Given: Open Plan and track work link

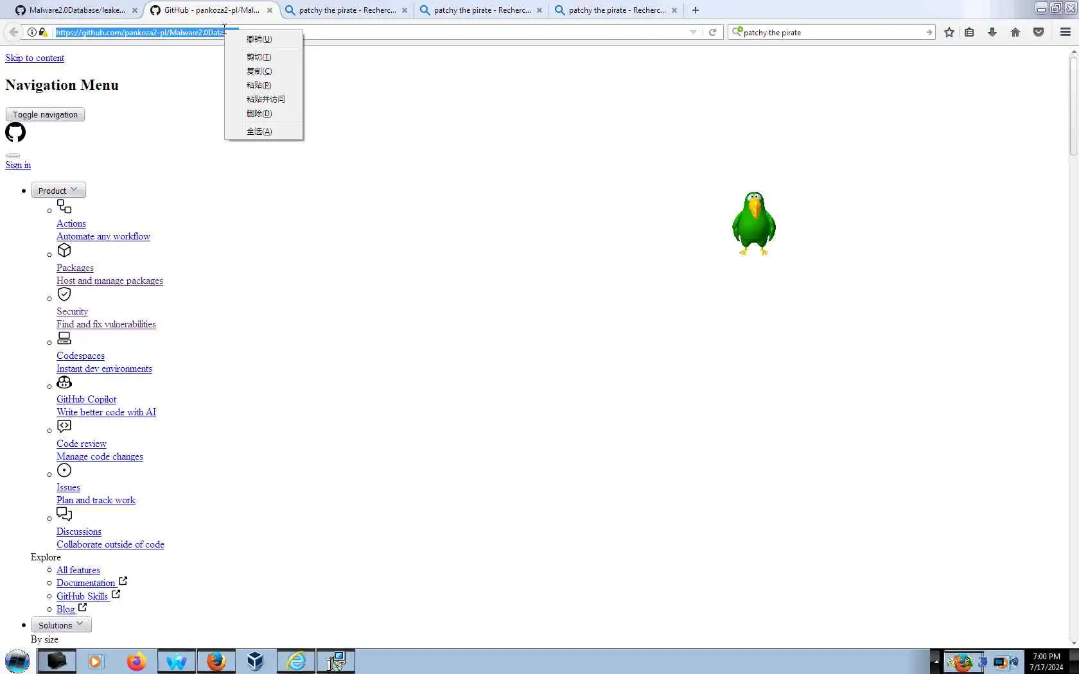Looking at the screenshot, I should click(96, 500).
